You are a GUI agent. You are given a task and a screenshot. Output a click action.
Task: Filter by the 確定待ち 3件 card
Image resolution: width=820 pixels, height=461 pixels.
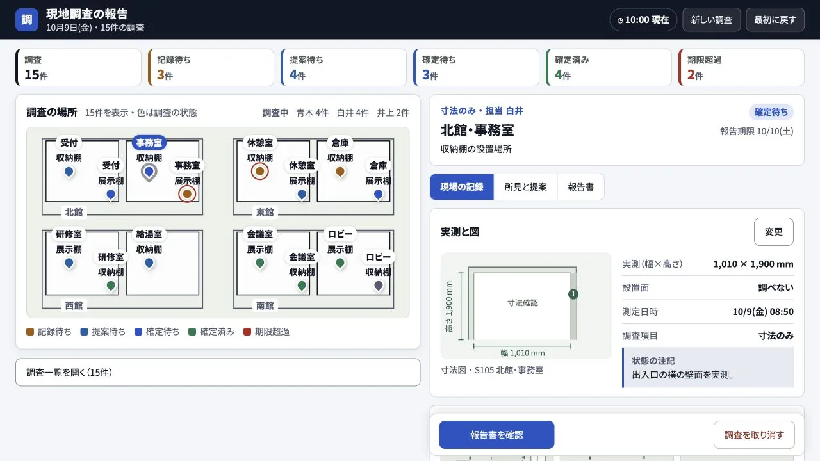pos(476,67)
